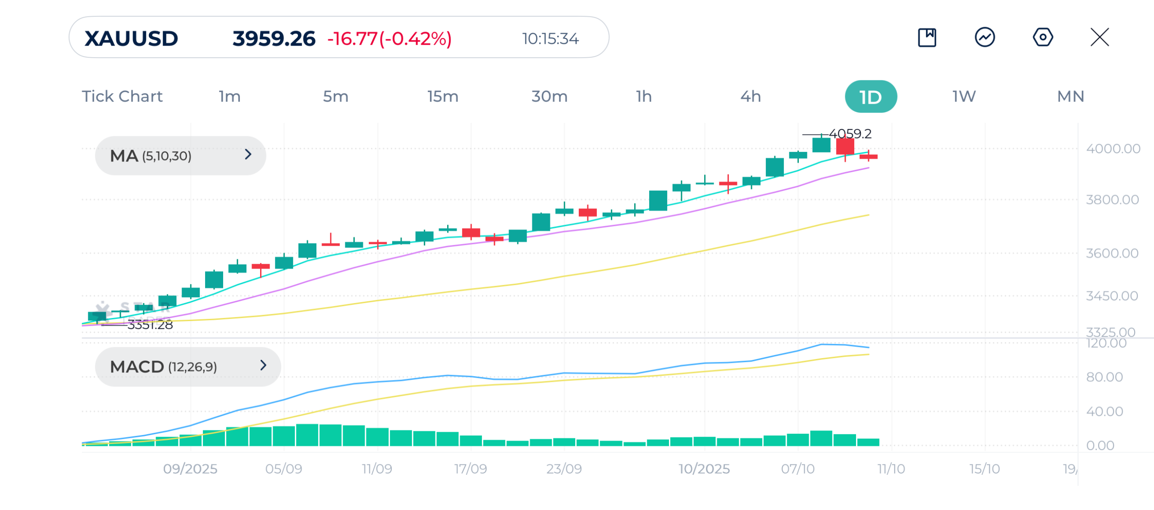Click the 3959.26 current price text
This screenshot has height=510, width=1154.
274,38
